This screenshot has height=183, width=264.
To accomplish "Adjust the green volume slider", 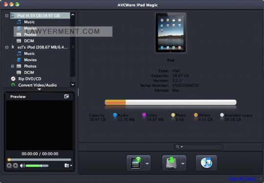I will pyautogui.click(x=37, y=166).
